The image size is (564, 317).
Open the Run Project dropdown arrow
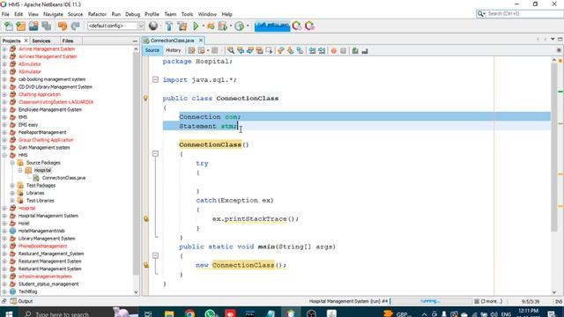click(204, 26)
